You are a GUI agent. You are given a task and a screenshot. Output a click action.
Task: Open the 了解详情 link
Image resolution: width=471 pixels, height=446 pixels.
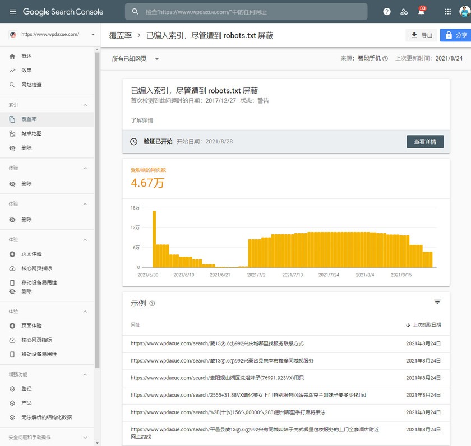[142, 120]
